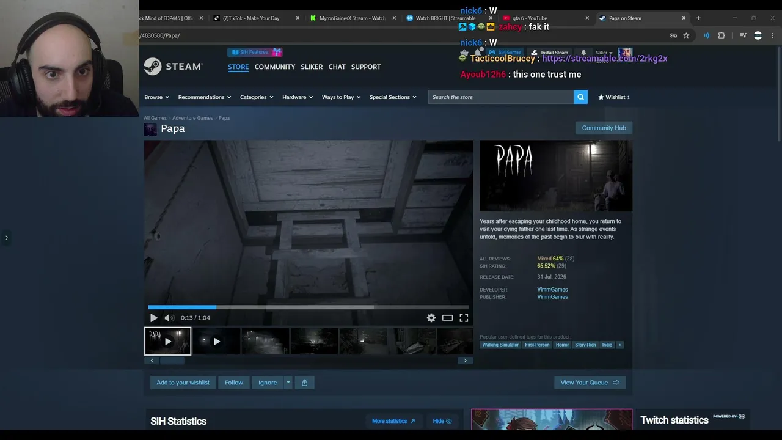The image size is (782, 440).
Task: Click the Steam logo in the header
Action: coord(174,67)
